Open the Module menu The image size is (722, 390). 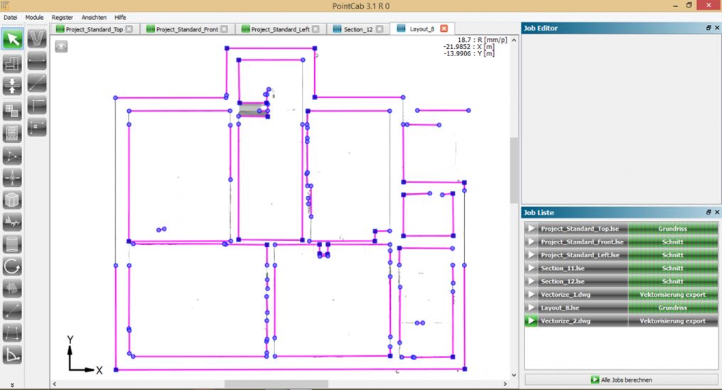pyautogui.click(x=34, y=16)
